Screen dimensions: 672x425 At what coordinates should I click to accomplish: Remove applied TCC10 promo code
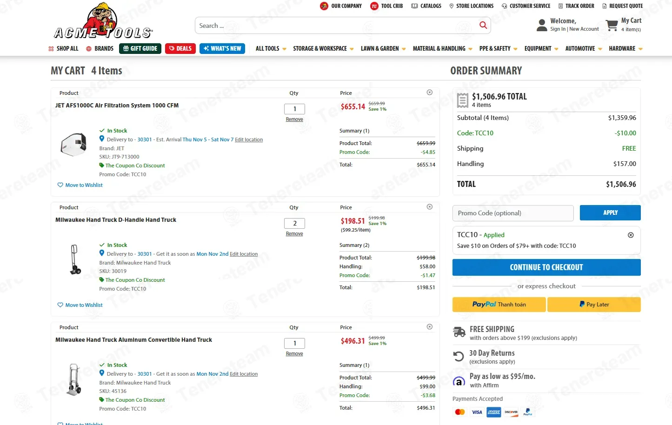pyautogui.click(x=631, y=235)
